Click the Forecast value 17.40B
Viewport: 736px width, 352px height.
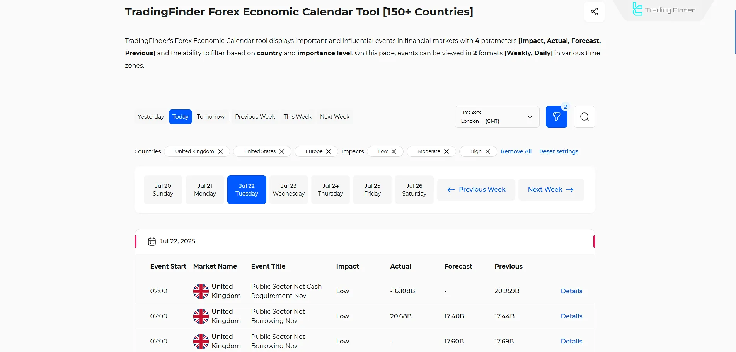pos(454,316)
